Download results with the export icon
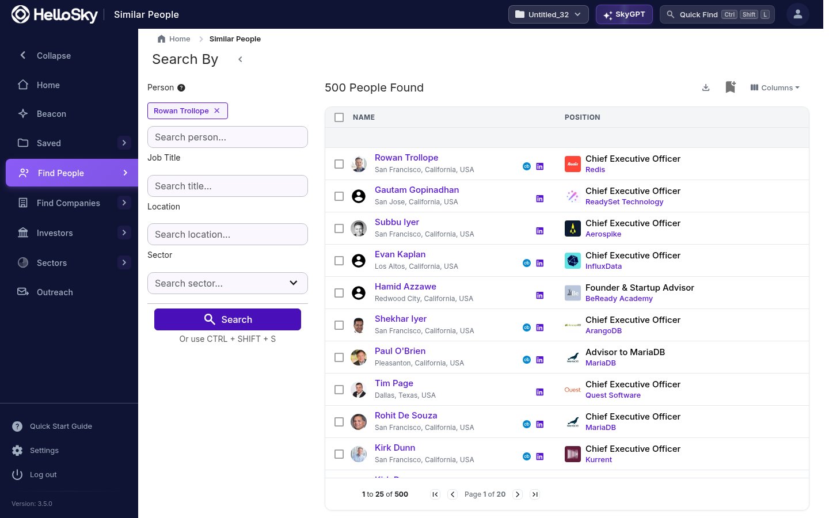This screenshot has width=829, height=518. pyautogui.click(x=706, y=87)
